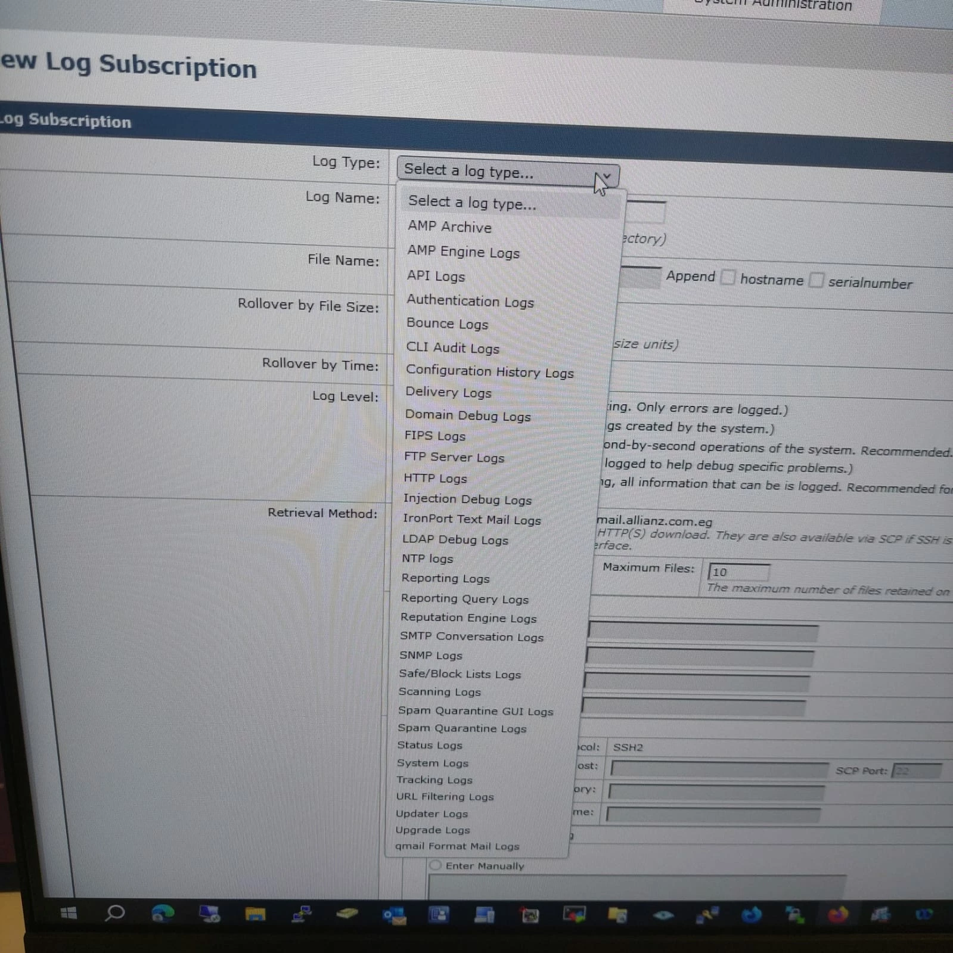The height and width of the screenshot is (953, 953).
Task: Select URL Filtering Logs
Action: point(445,796)
